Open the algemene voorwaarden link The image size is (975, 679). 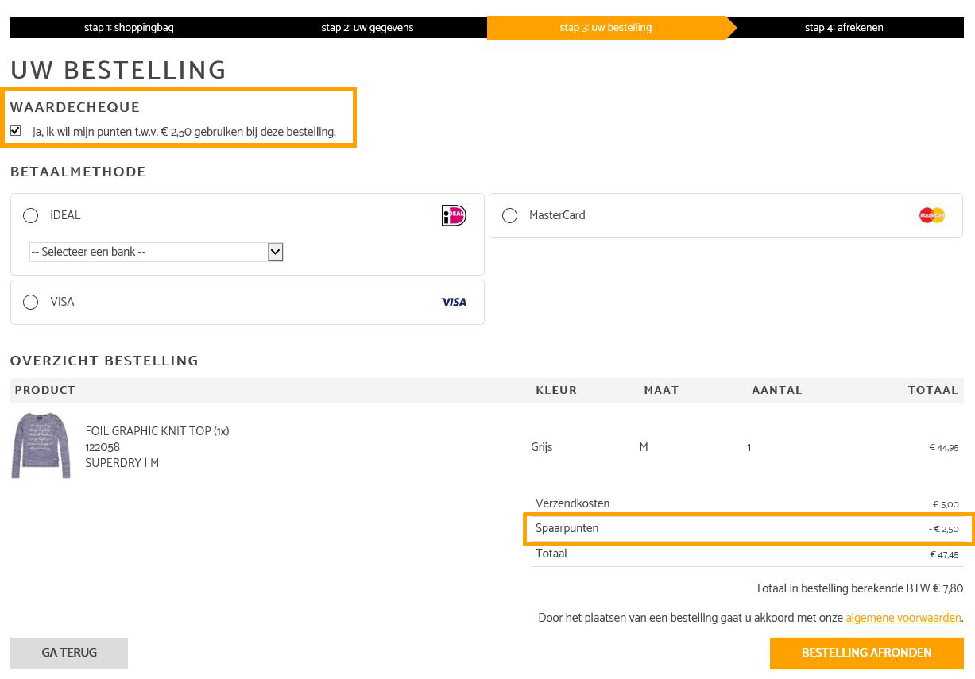click(903, 618)
